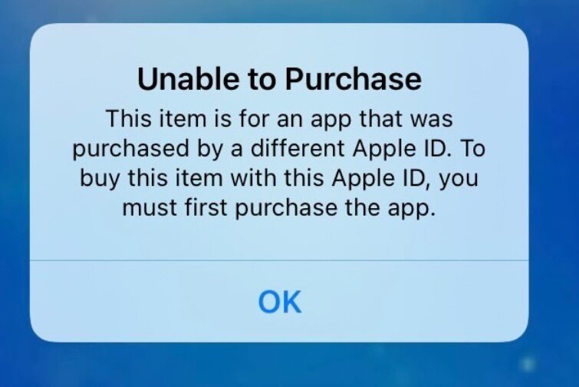Image resolution: width=579 pixels, height=387 pixels.
Task: Click the word "purchased" in the message
Action: pyautogui.click(x=130, y=149)
